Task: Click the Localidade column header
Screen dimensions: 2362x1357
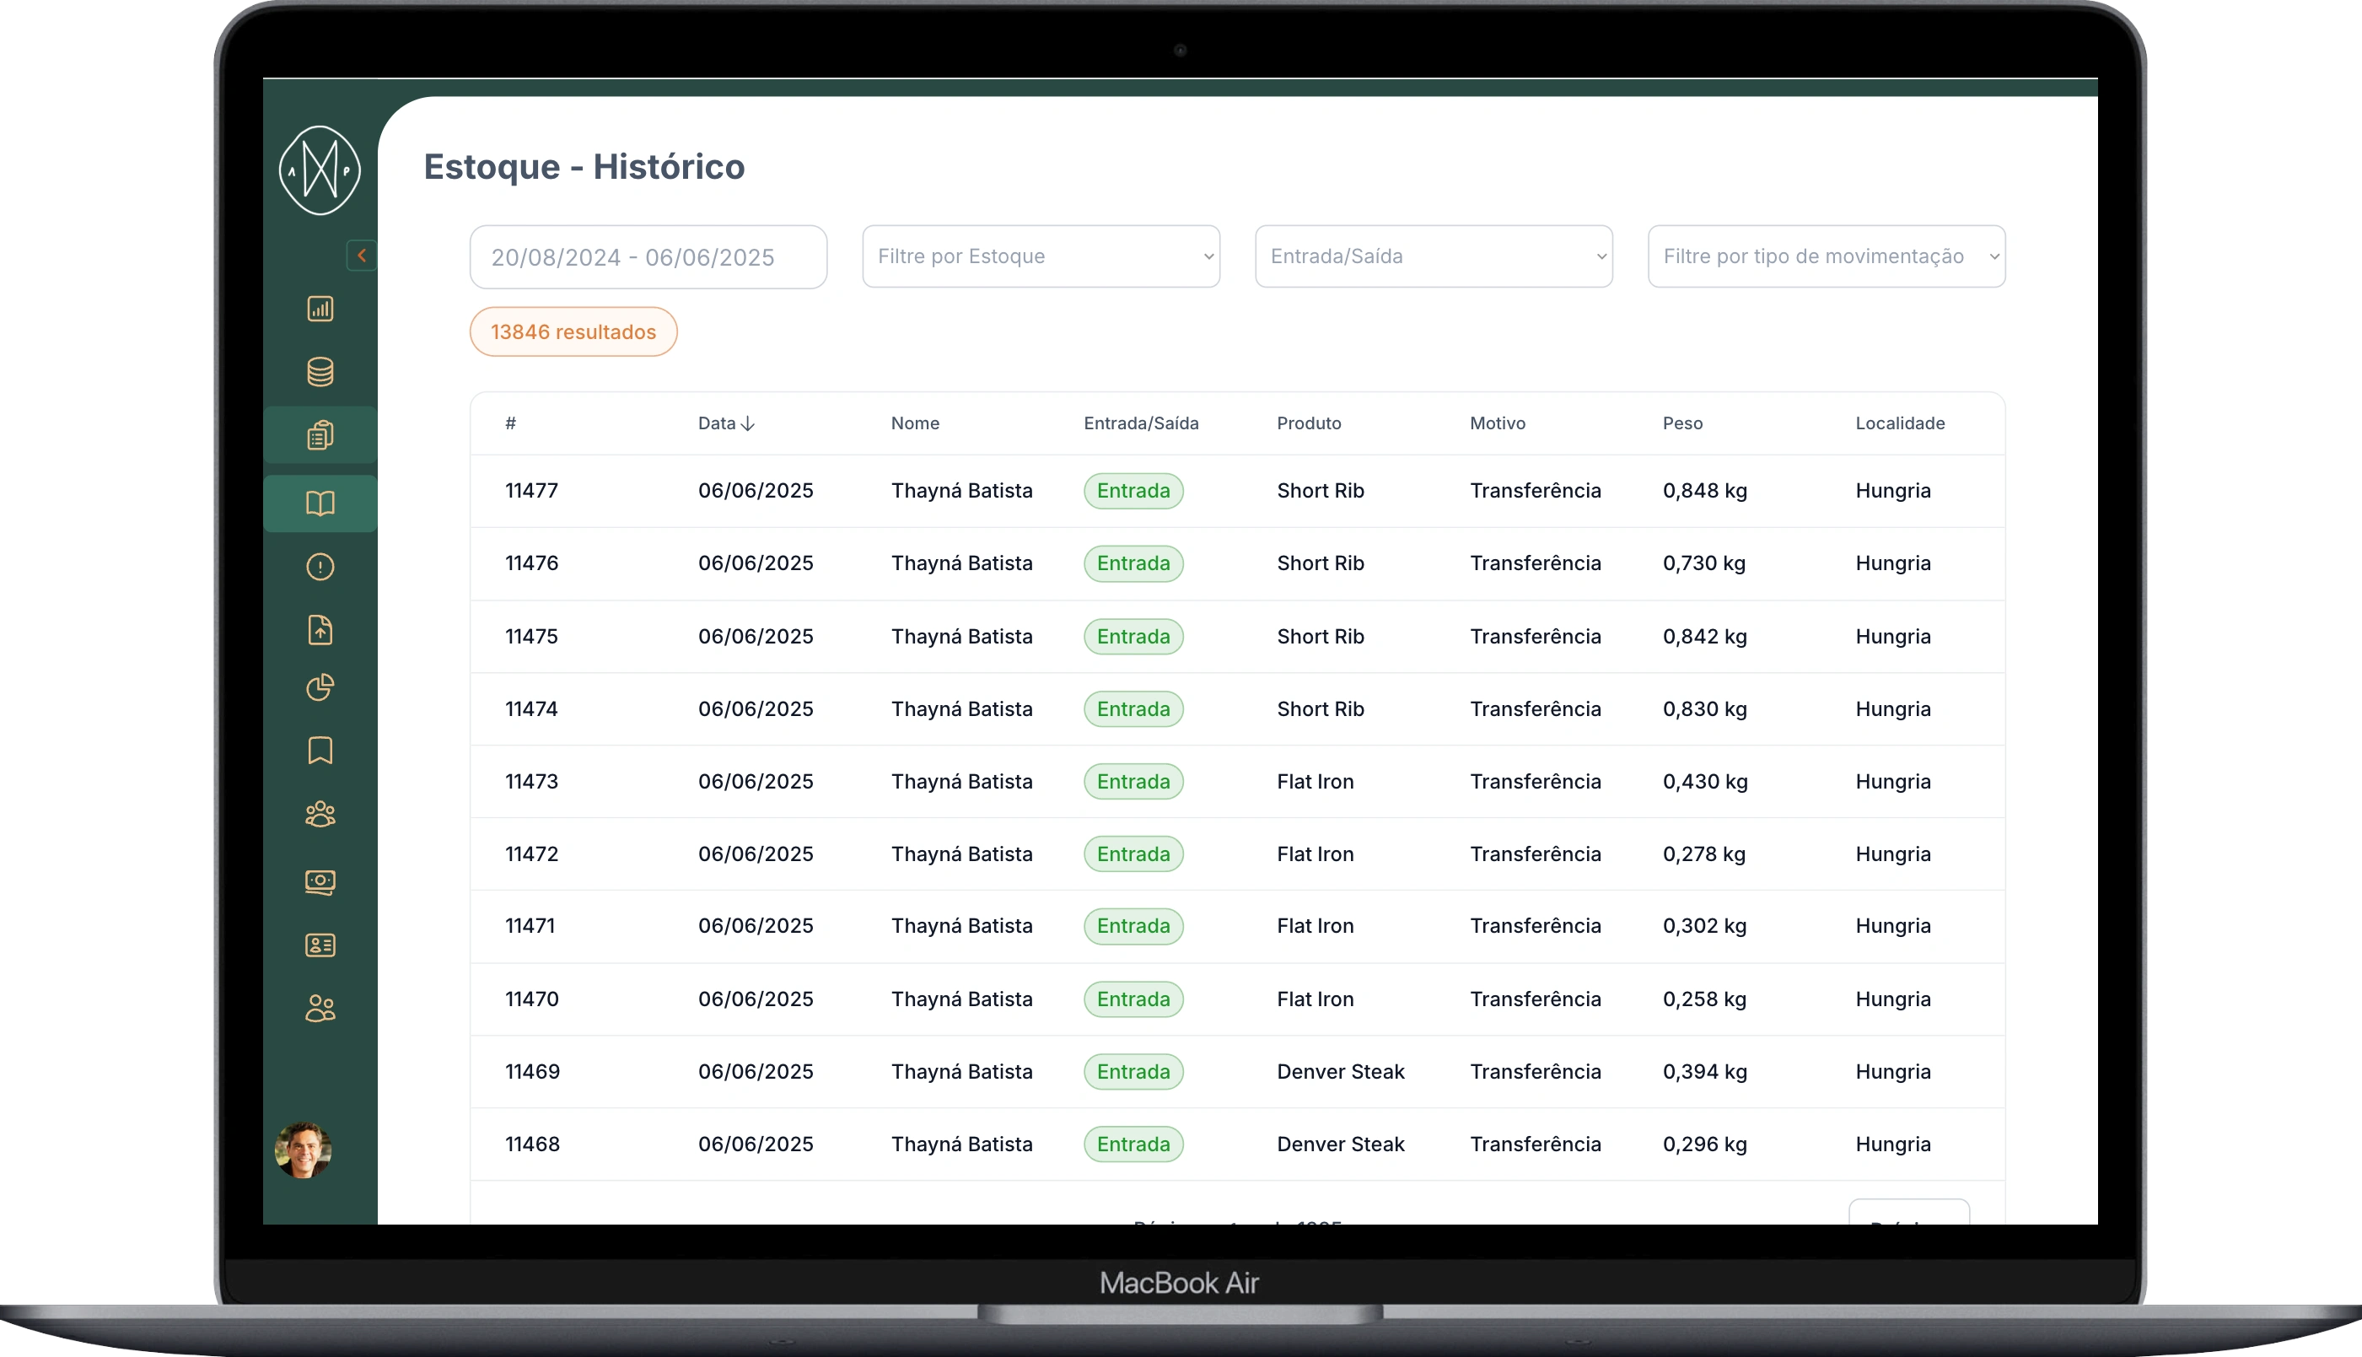Action: tap(1900, 423)
